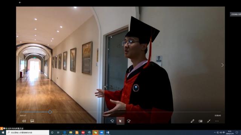Open the Windows notification center

tap(237, 132)
